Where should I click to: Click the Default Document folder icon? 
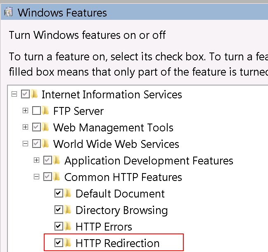[67, 193]
